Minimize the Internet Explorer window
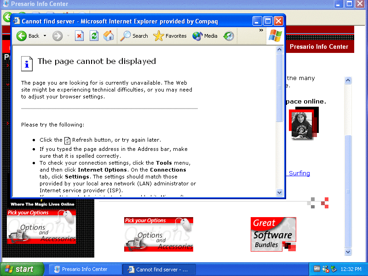 [257, 21]
